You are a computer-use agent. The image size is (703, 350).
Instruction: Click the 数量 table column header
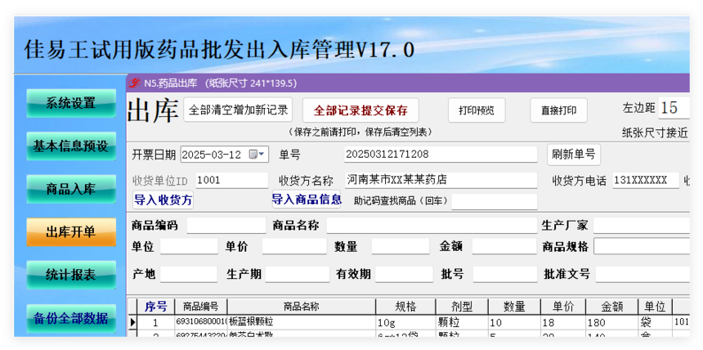tap(514, 307)
